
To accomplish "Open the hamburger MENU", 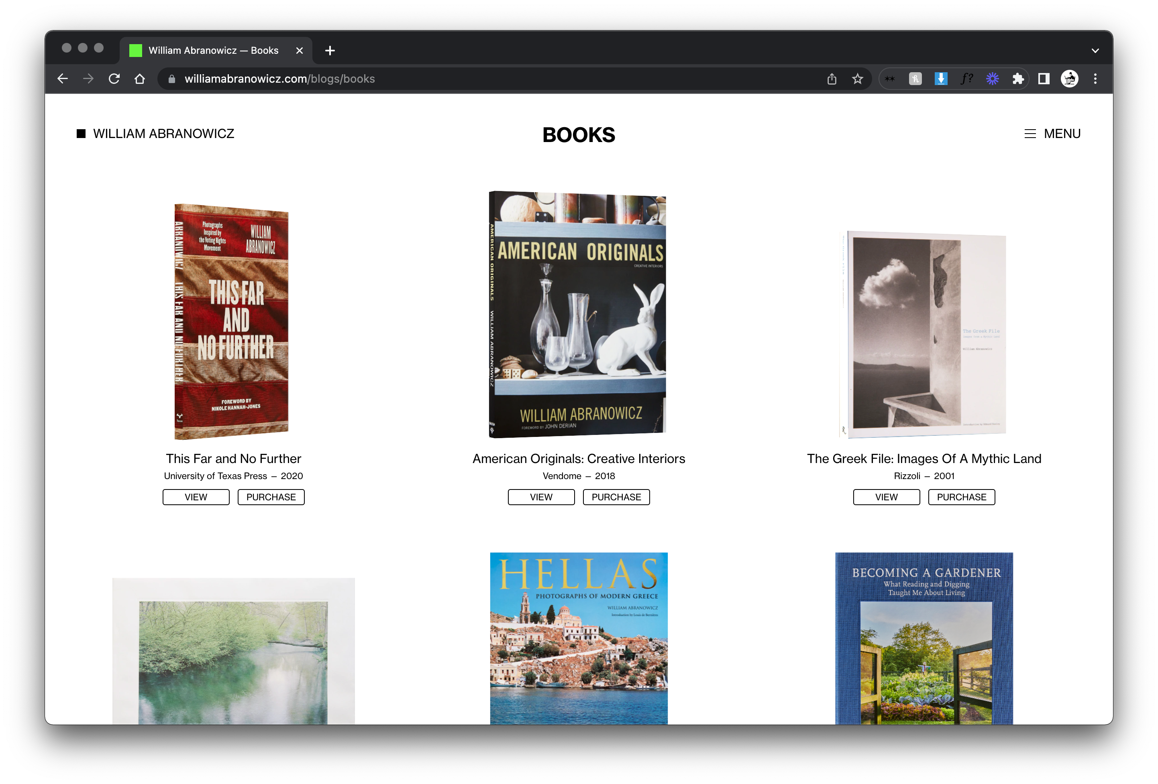I will (1052, 134).
